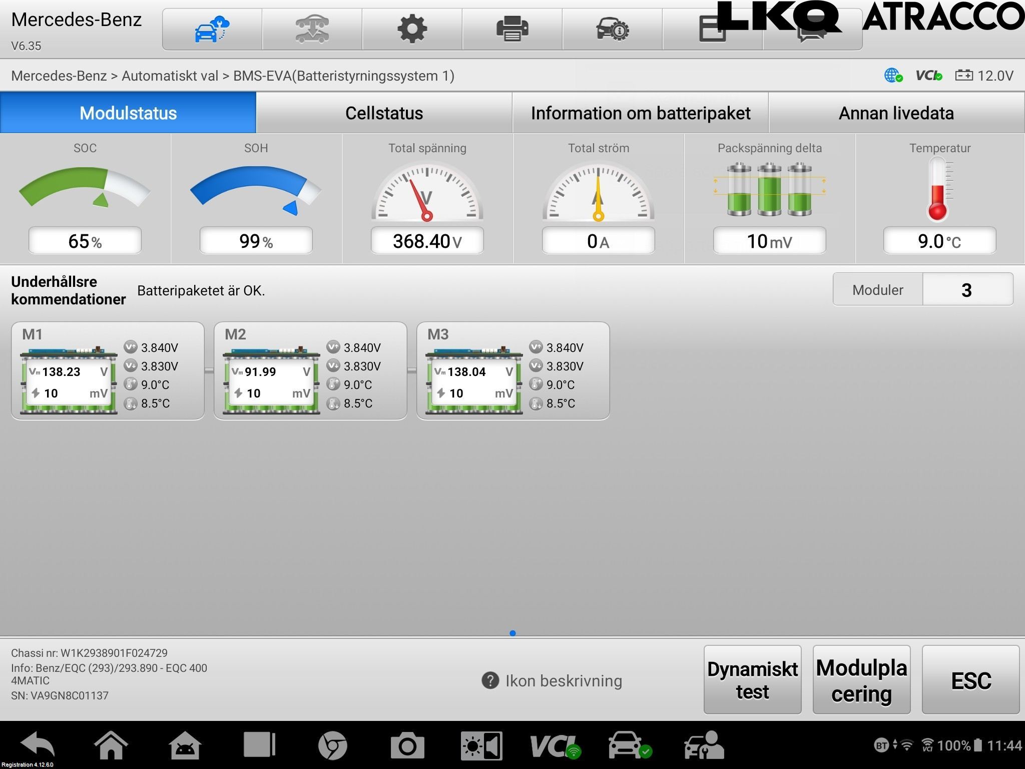The height and width of the screenshot is (769, 1025).
Task: Open the settings gear in toolbar
Action: (x=412, y=29)
